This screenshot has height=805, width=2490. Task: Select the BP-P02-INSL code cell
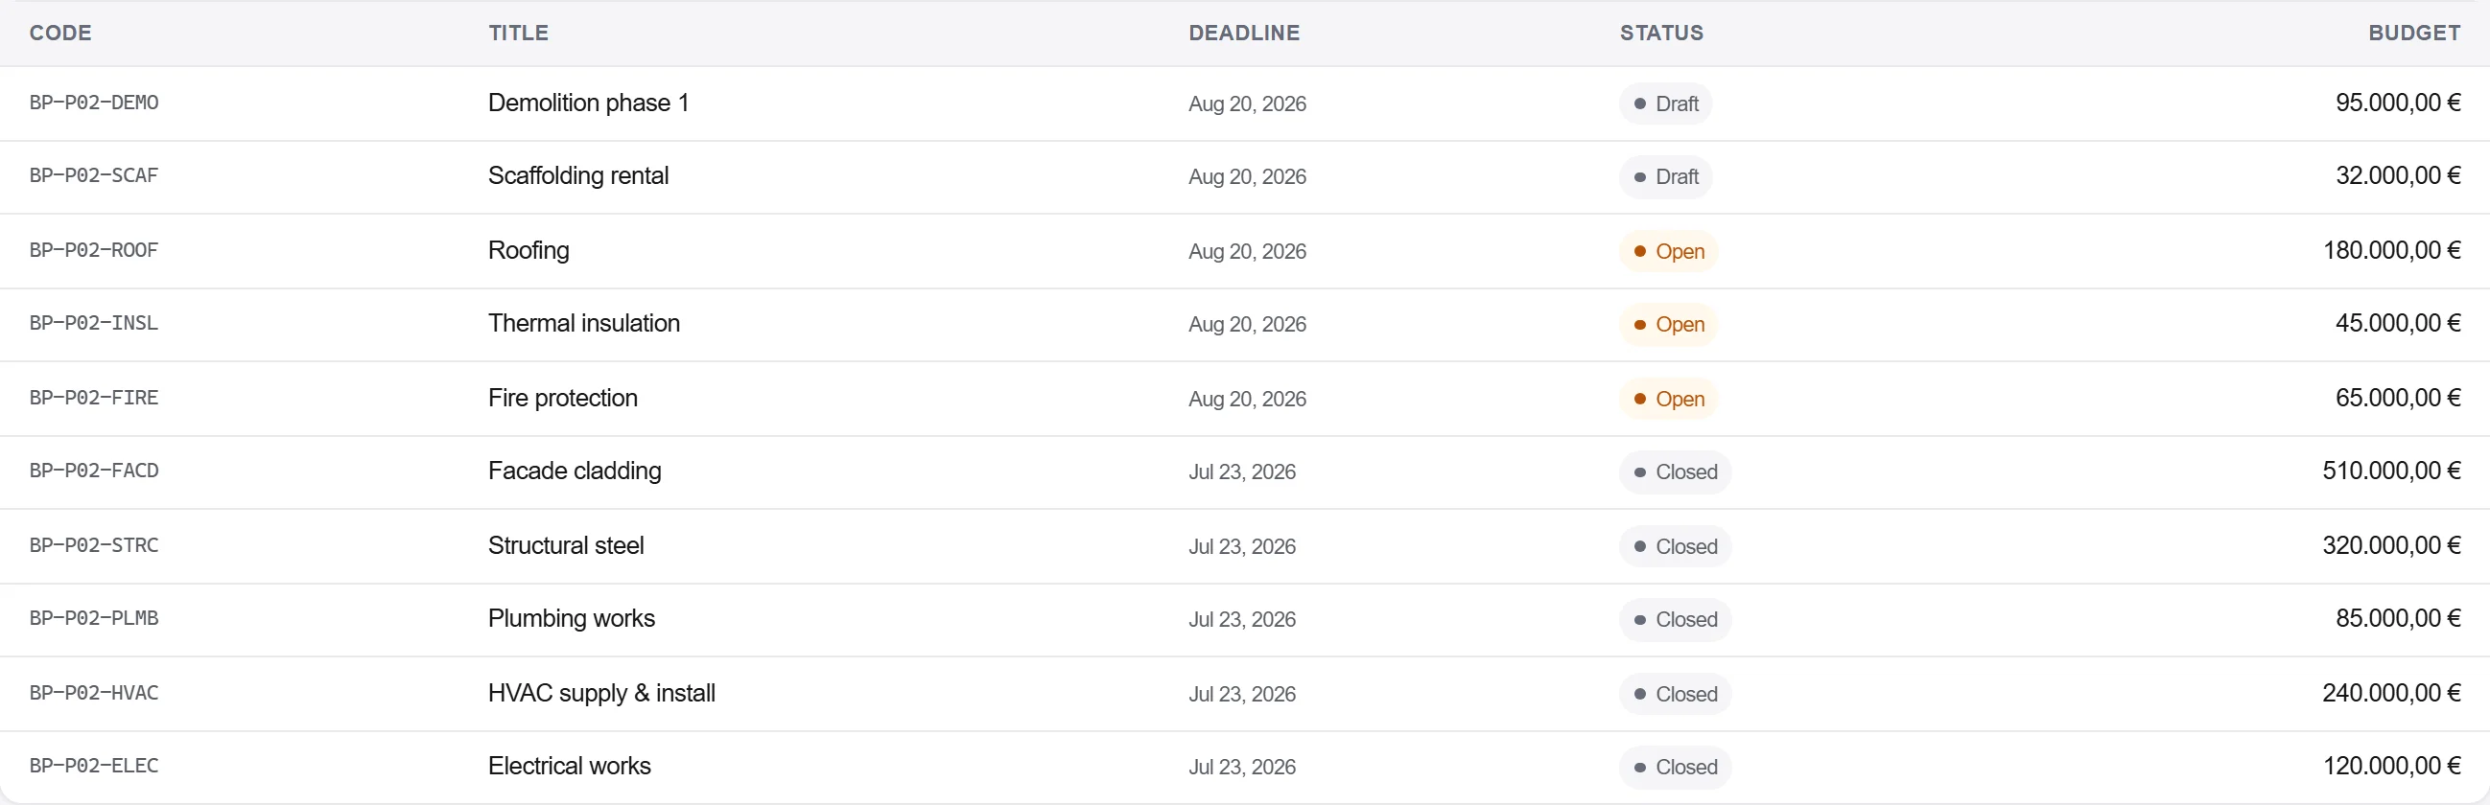pyautogui.click(x=94, y=323)
